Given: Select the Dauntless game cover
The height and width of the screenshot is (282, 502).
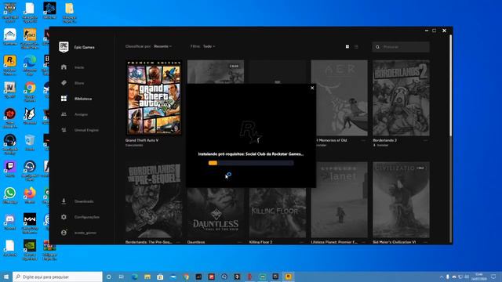Looking at the screenshot, I should coord(216,212).
